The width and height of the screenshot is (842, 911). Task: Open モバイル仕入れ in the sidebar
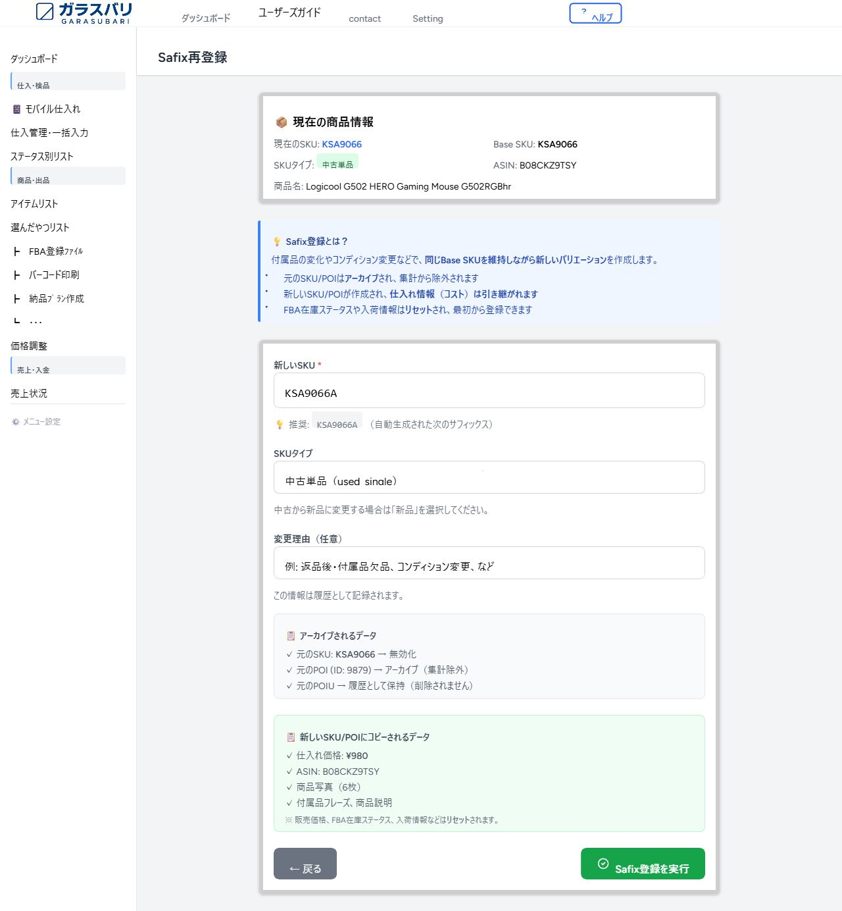point(53,109)
